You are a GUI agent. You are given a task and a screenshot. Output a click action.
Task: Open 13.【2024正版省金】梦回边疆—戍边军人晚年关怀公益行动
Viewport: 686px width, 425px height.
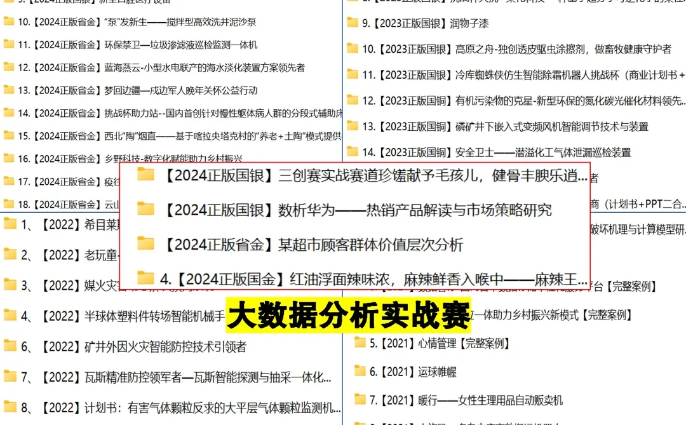tap(138, 90)
